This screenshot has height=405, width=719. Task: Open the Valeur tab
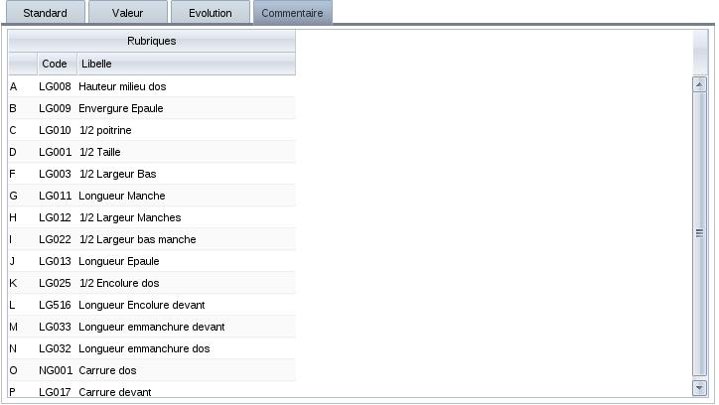[126, 13]
